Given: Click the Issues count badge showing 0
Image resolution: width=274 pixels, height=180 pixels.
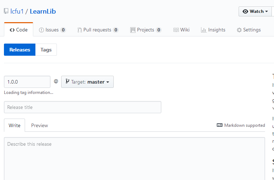Looking at the screenshot, I should (x=63, y=30).
